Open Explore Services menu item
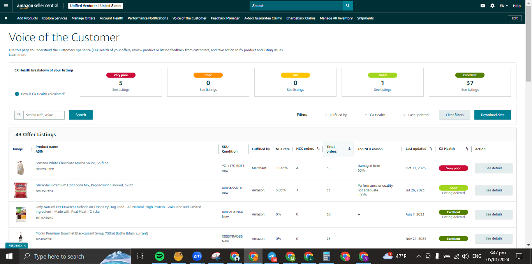This screenshot has height=264, width=532. pos(55,18)
